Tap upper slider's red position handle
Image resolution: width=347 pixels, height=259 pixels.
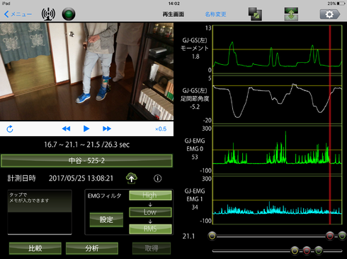point(330,236)
